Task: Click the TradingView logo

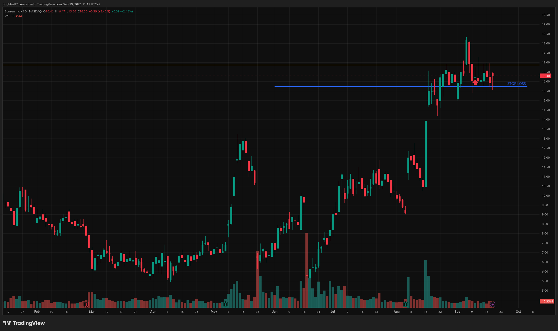Action: [x=24, y=323]
